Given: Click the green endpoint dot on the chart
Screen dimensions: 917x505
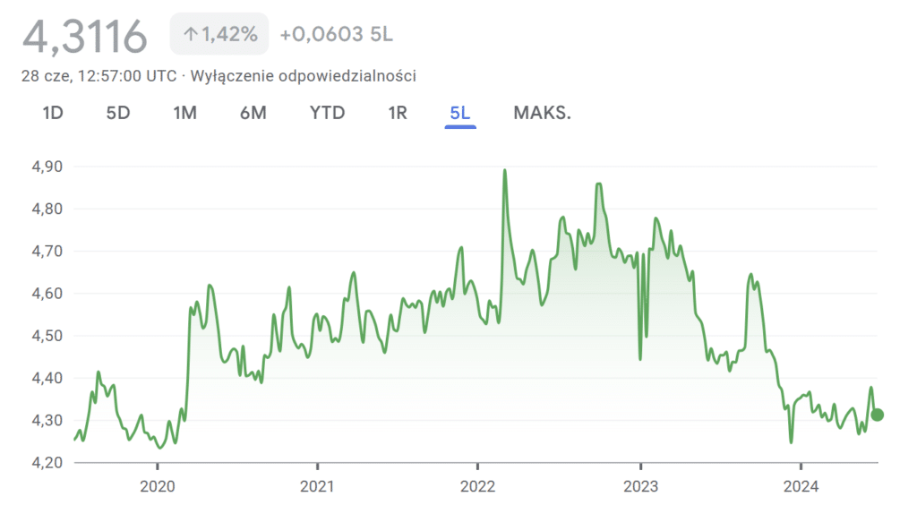Looking at the screenshot, I should [878, 415].
